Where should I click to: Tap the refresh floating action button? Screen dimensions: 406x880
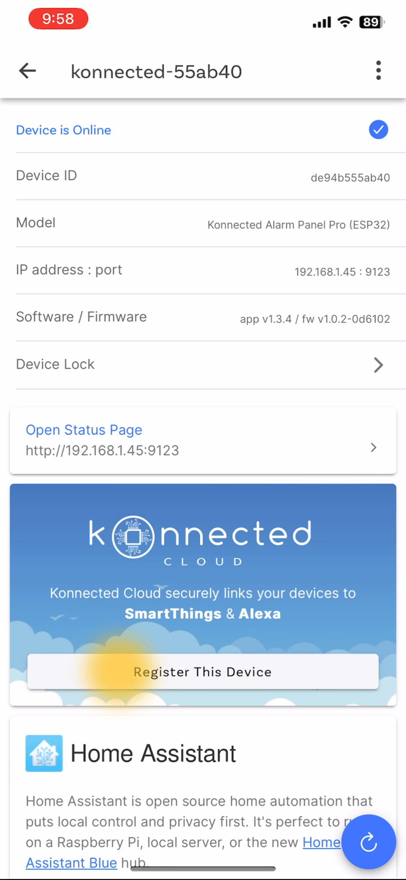click(x=369, y=843)
